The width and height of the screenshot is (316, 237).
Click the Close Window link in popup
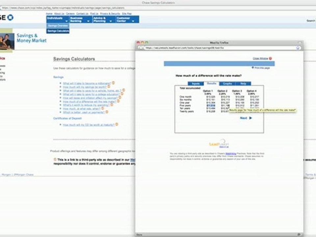point(260,59)
